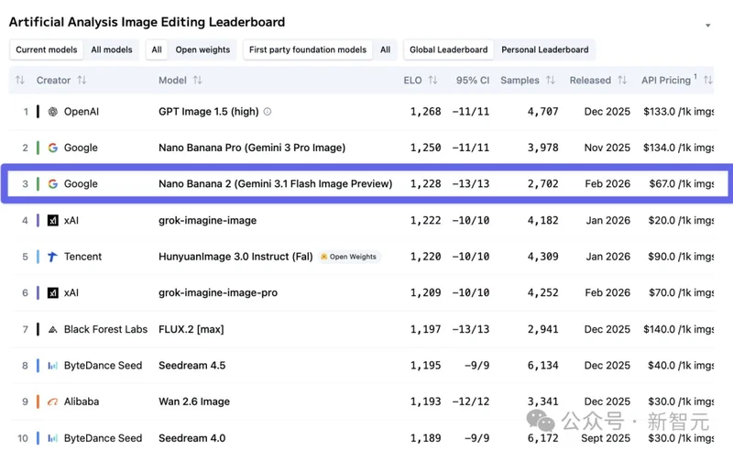The image size is (733, 451).
Task: Click the Black Forest Labs logo icon
Action: click(x=53, y=329)
